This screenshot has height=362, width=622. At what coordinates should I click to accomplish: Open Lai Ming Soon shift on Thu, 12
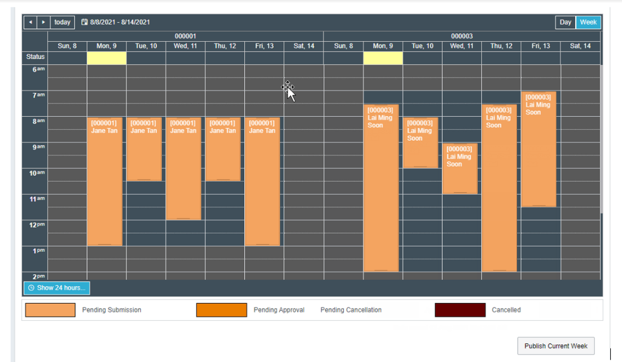[500, 188]
